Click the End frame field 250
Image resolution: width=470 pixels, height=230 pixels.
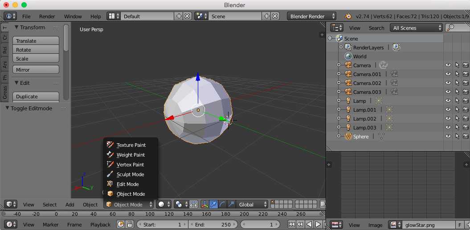click(213, 224)
